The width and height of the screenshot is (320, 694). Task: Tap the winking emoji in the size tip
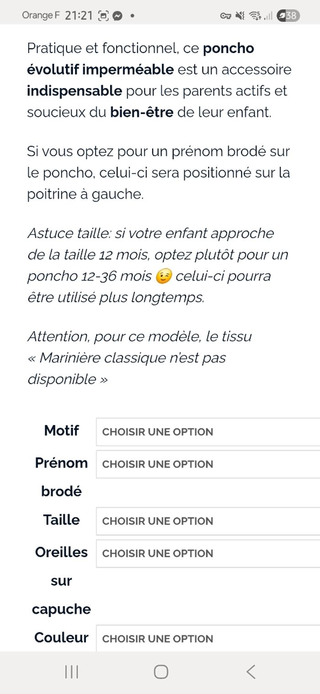(x=163, y=276)
